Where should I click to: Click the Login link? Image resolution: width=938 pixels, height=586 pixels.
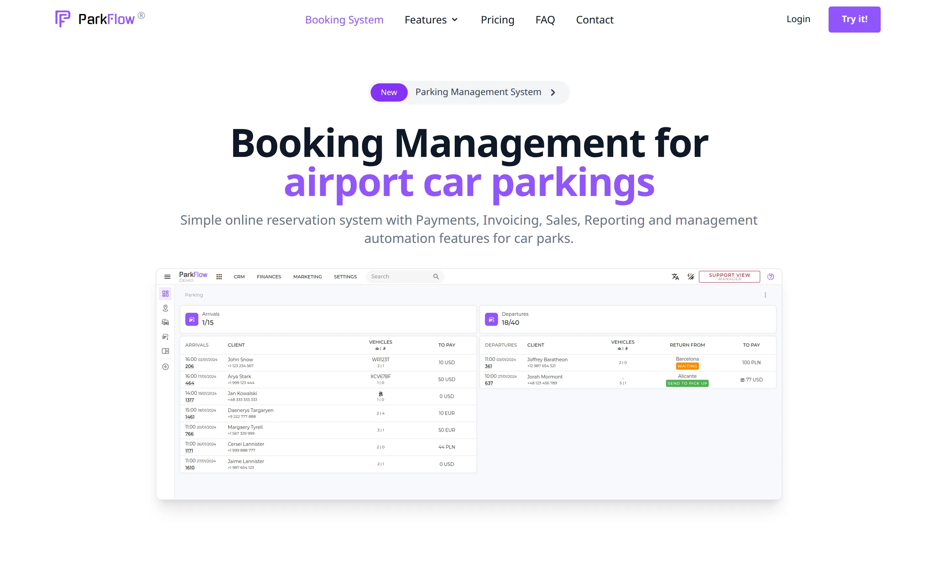799,19
